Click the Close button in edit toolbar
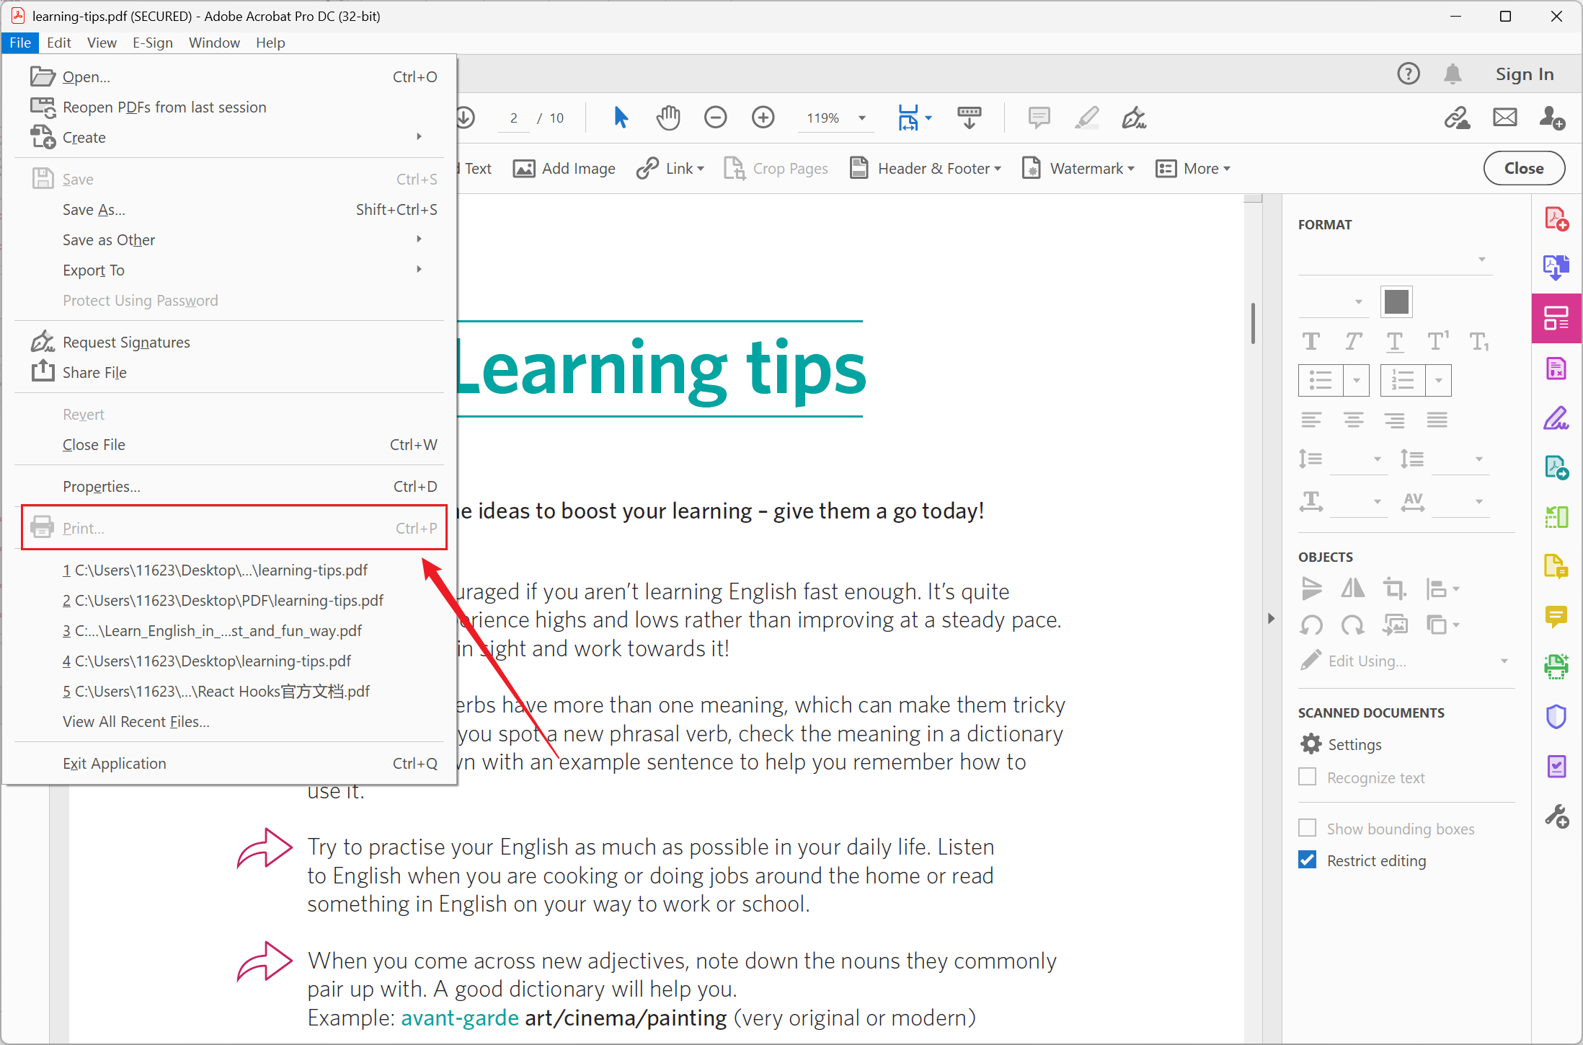The image size is (1583, 1045). pyautogui.click(x=1523, y=168)
